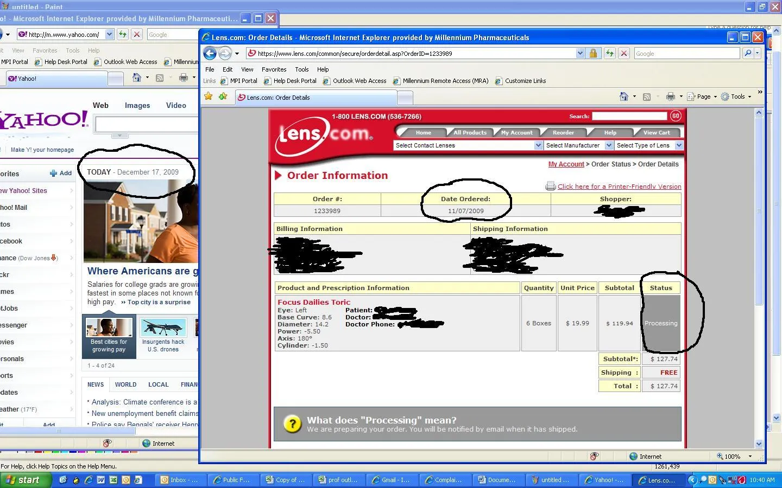Click the Refresh icon beside the lens.com address
Image resolution: width=782 pixels, height=488 pixels.
pos(610,53)
